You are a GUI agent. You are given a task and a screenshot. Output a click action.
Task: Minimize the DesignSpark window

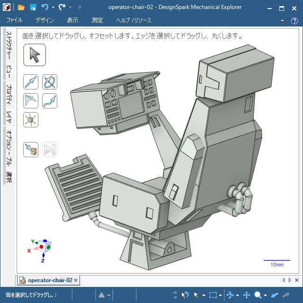pyautogui.click(x=269, y=9)
